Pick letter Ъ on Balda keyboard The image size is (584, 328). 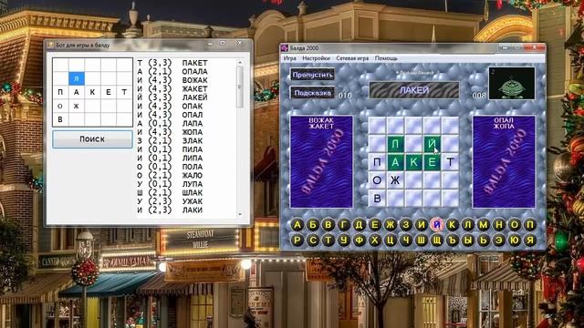tap(453, 241)
